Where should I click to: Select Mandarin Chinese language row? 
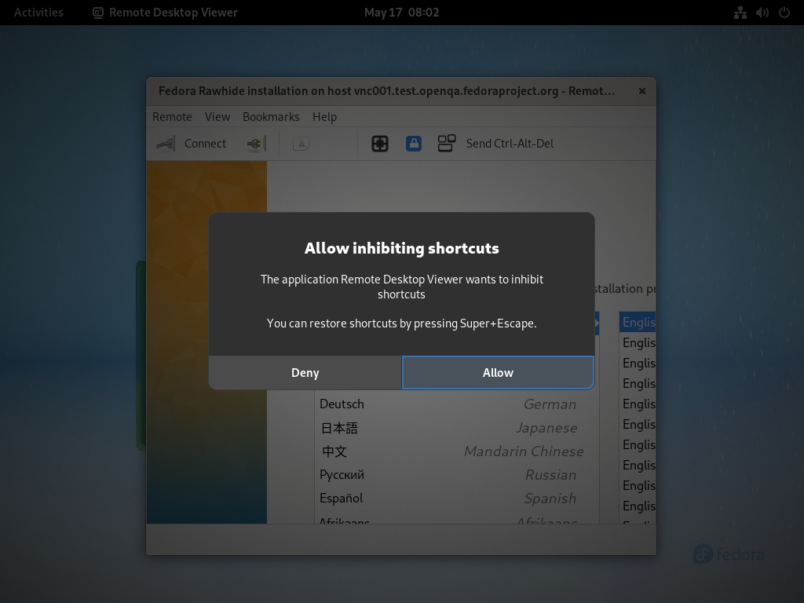(457, 451)
